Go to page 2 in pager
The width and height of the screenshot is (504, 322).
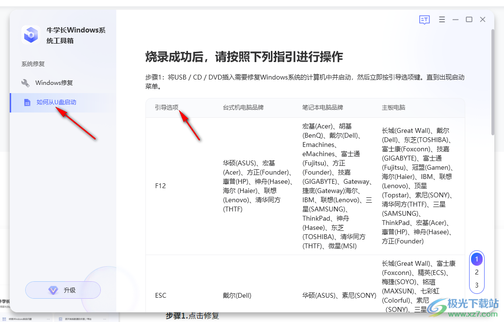click(477, 272)
